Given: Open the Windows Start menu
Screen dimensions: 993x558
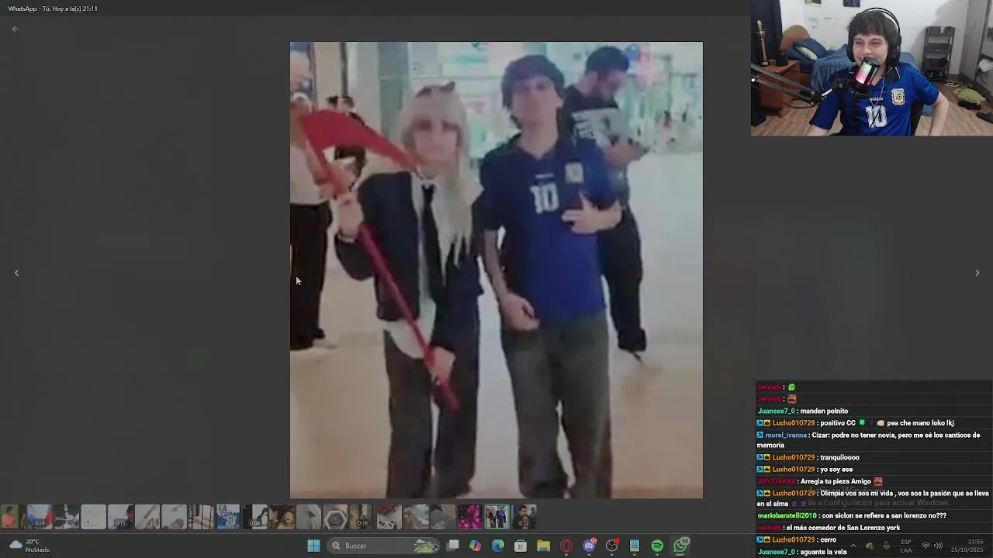Looking at the screenshot, I should click(x=313, y=546).
